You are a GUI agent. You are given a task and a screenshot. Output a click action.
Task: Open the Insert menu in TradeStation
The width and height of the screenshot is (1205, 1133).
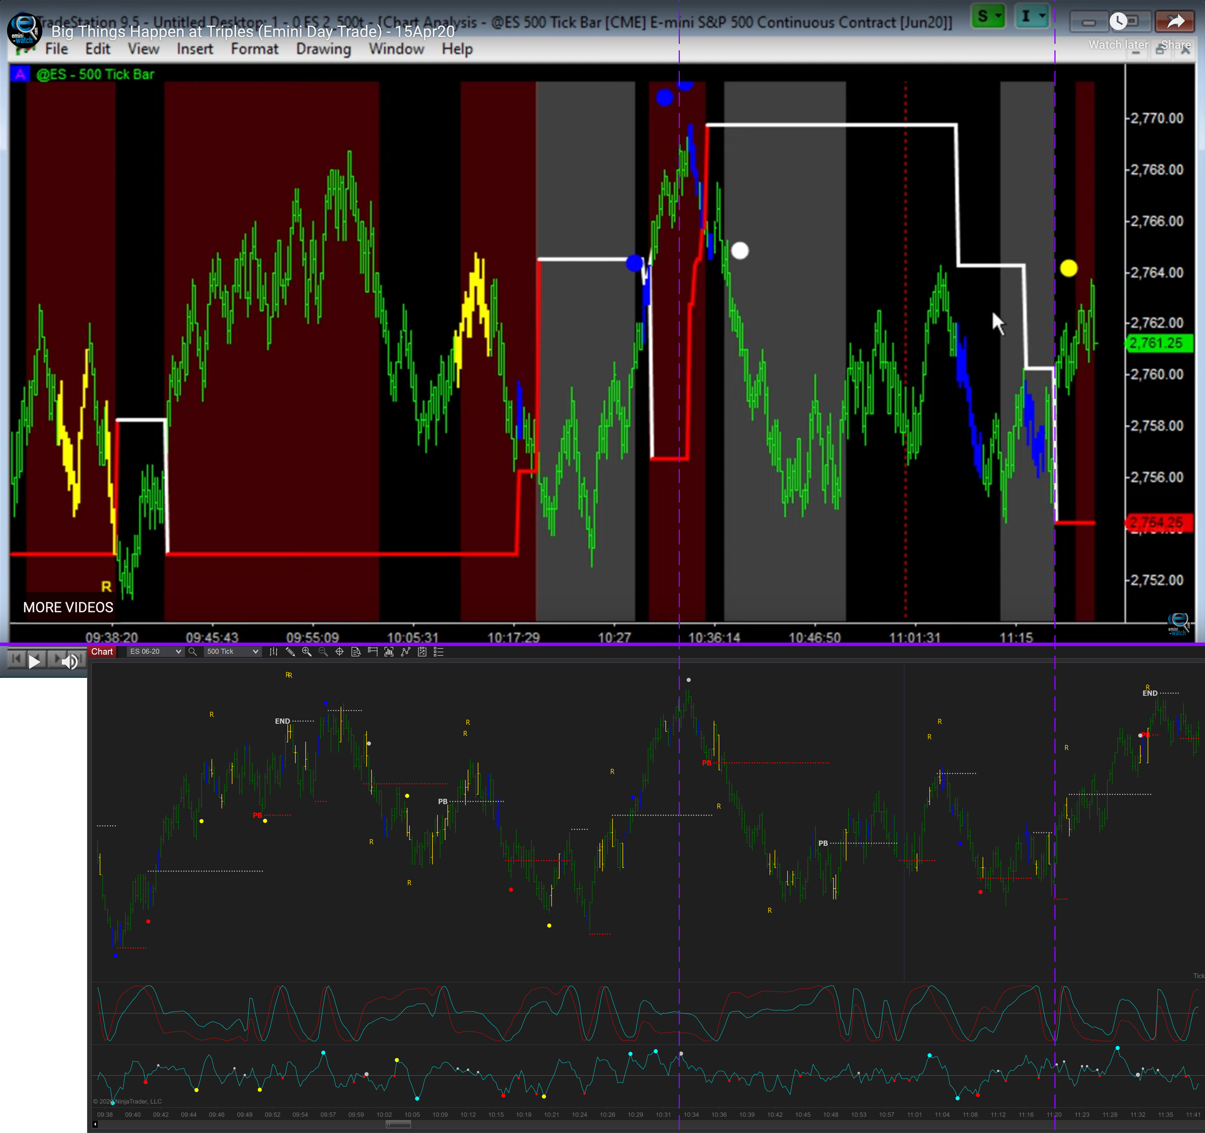[194, 49]
